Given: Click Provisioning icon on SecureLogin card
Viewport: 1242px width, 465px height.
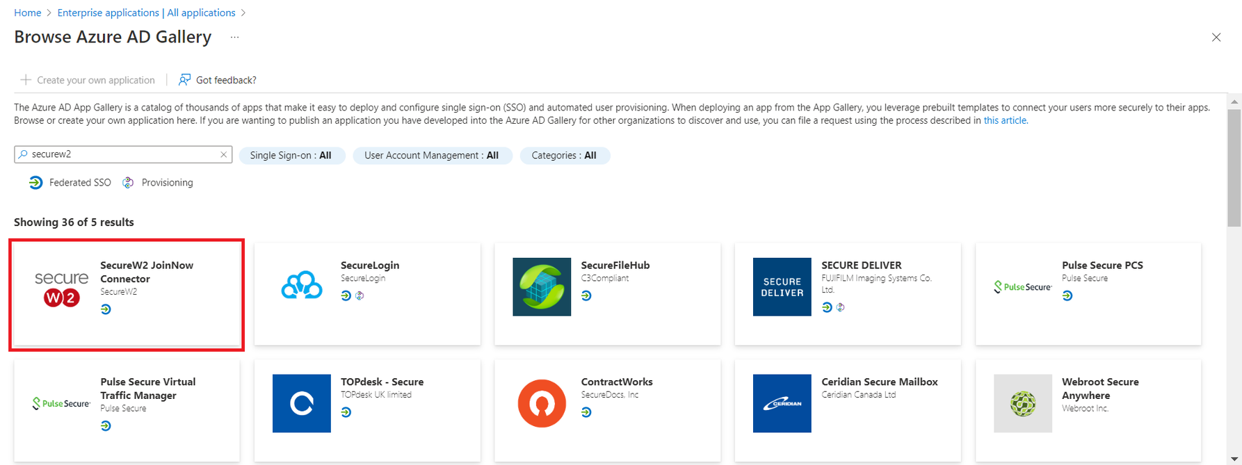Looking at the screenshot, I should 360,295.
